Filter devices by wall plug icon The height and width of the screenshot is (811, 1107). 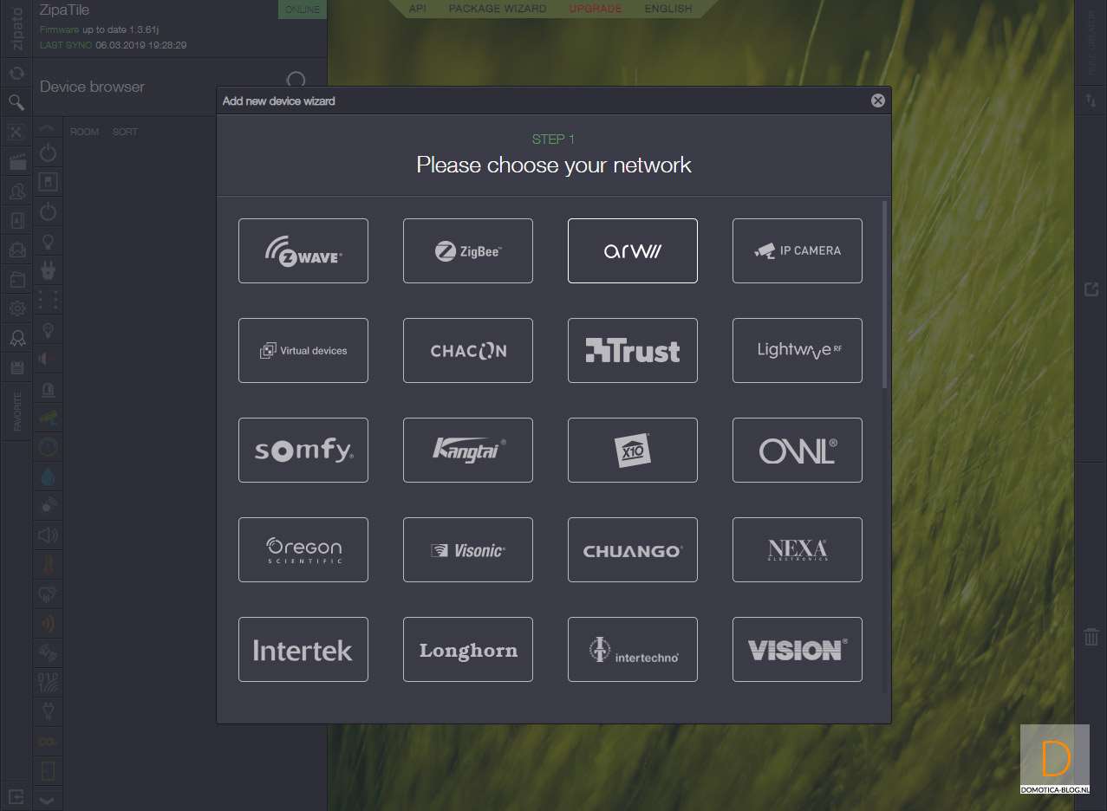pyautogui.click(x=49, y=271)
